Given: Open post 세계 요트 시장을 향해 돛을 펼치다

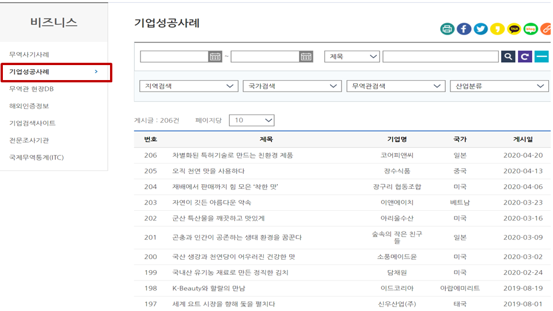Looking at the screenshot, I should tap(224, 304).
